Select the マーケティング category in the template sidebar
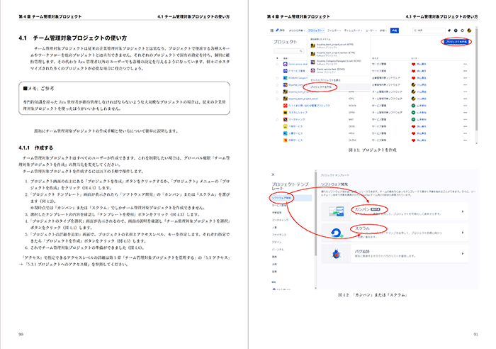 point(281,220)
